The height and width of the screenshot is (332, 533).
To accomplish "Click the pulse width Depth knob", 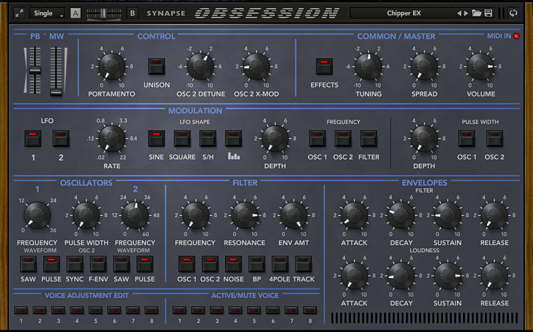I will pyautogui.click(x=424, y=138).
